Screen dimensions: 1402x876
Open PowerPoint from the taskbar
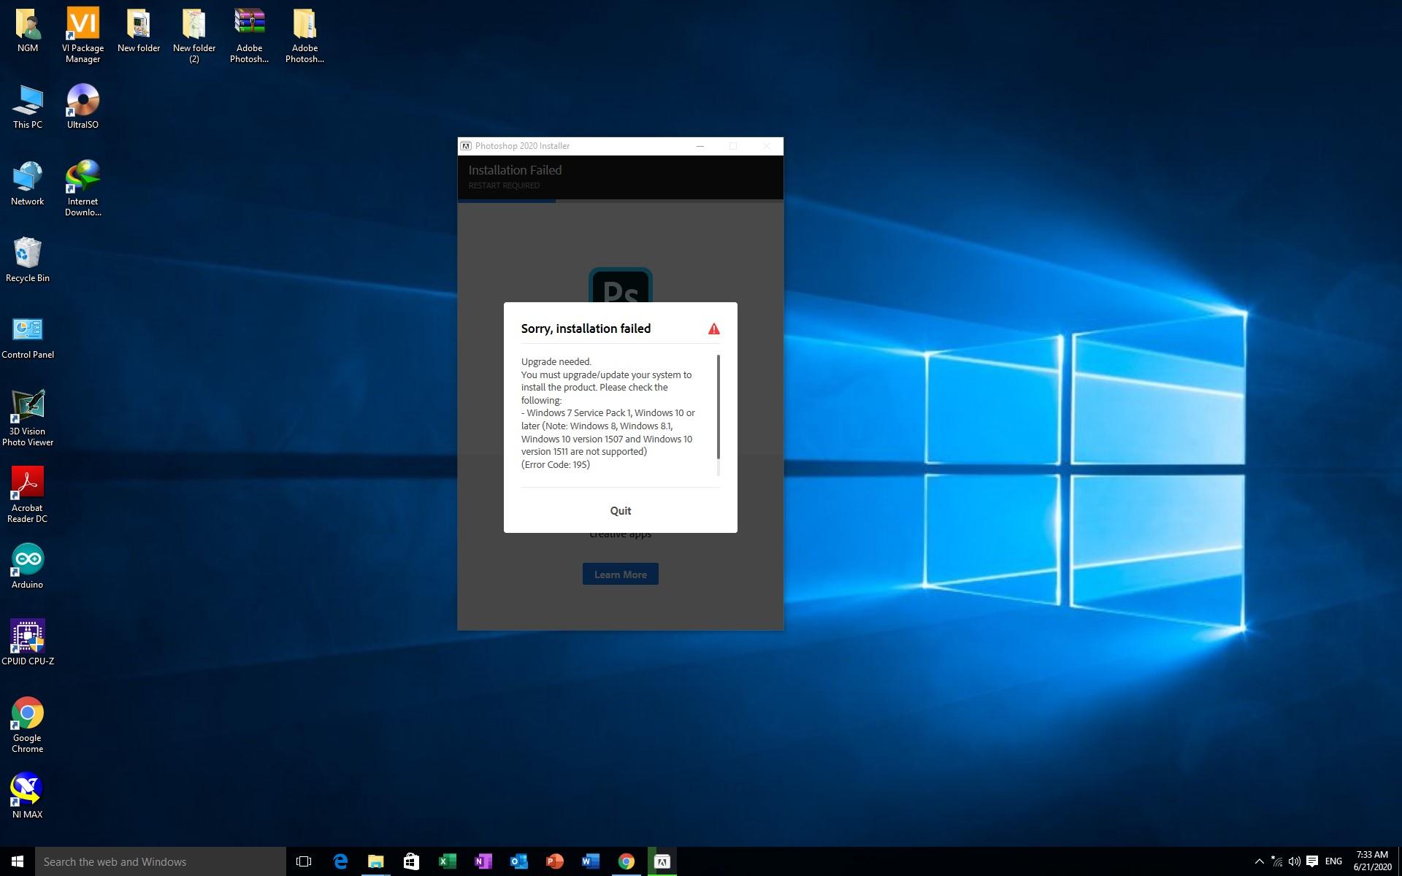point(555,861)
